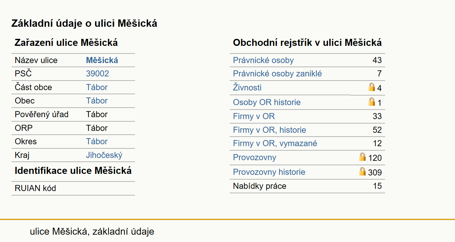This screenshot has height=242, width=455.
Task: Follow the Živnosti link
Action: [x=247, y=88]
